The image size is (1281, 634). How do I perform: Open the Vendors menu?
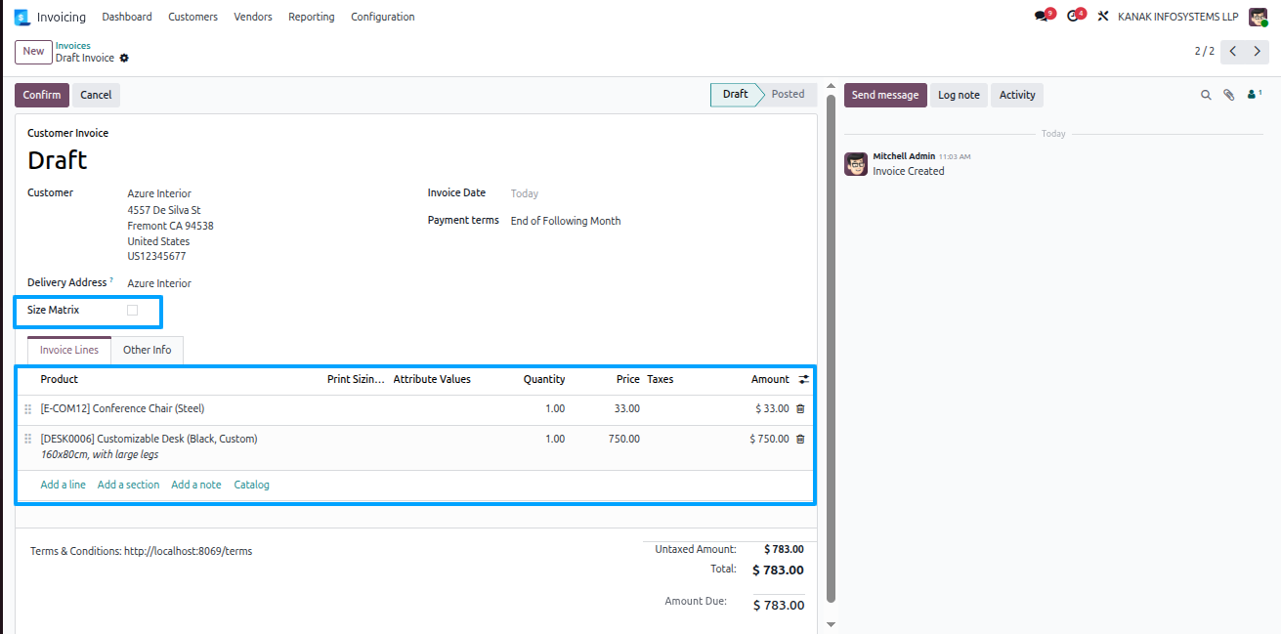253,17
